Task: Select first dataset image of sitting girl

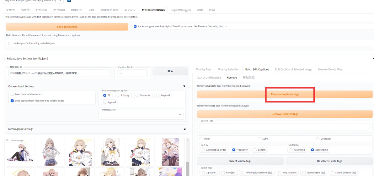Action: click(20, 152)
